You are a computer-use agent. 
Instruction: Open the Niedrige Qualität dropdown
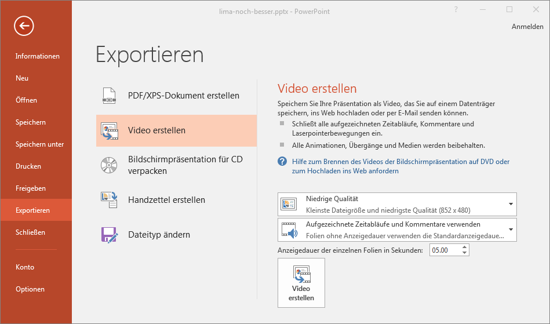click(397, 205)
